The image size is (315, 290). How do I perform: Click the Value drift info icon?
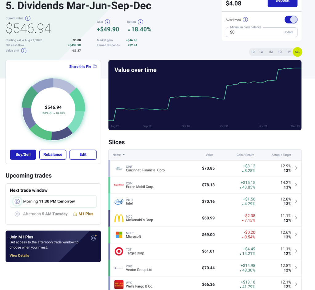pos(24,51)
